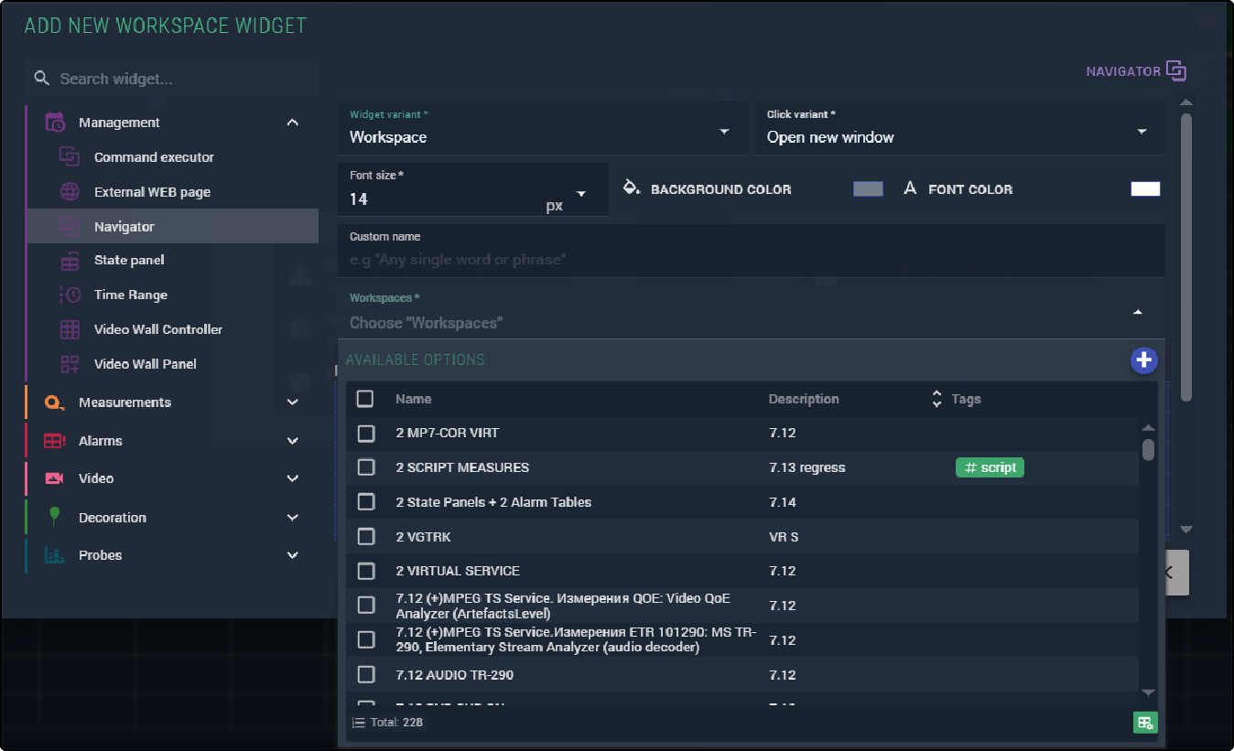Screen dimensions: 1234x751
Task: Open the Widget variant dropdown
Action: tap(542, 130)
